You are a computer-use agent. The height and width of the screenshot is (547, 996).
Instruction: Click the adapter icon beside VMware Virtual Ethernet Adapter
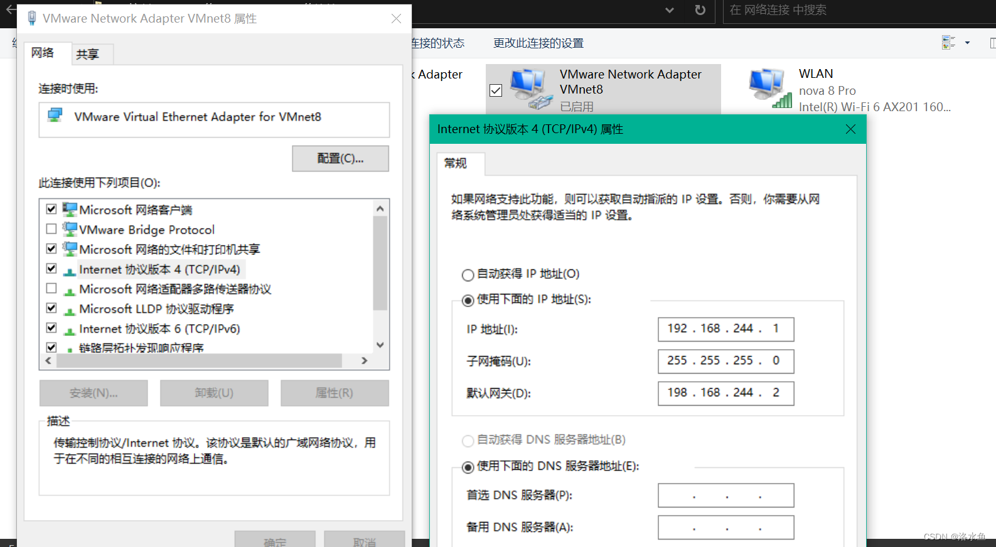(x=55, y=115)
